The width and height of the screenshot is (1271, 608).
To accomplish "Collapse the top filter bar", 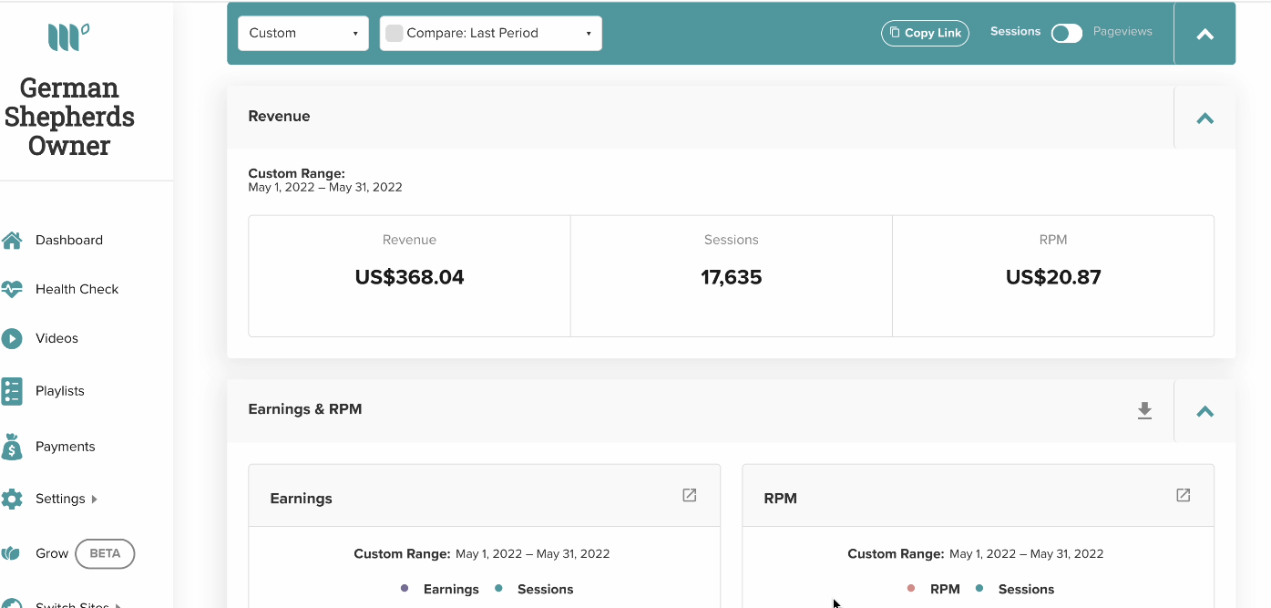I will [1204, 34].
